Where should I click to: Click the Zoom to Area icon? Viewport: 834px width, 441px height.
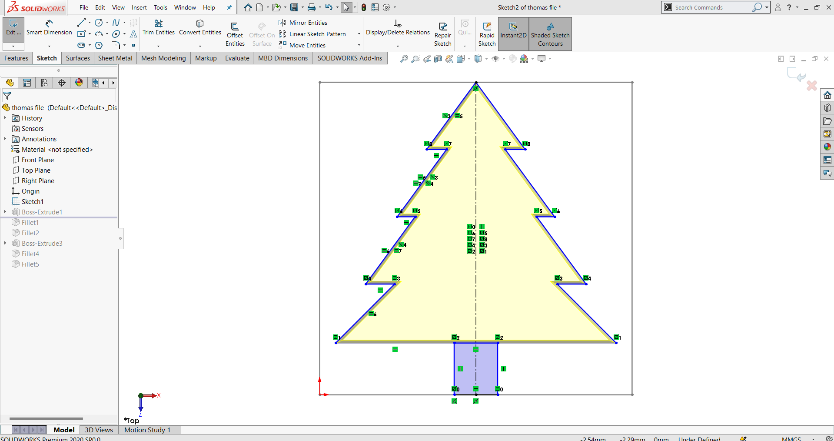[x=415, y=59]
